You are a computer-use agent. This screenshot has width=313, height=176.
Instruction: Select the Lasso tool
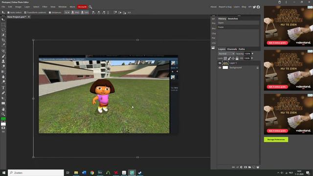tap(3, 30)
